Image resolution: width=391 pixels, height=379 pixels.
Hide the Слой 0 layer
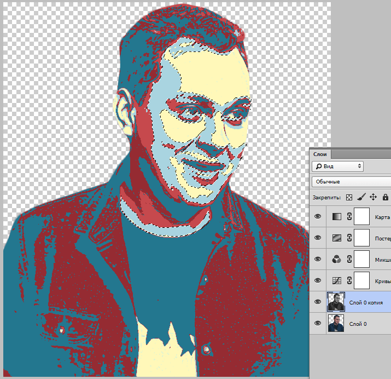318,323
